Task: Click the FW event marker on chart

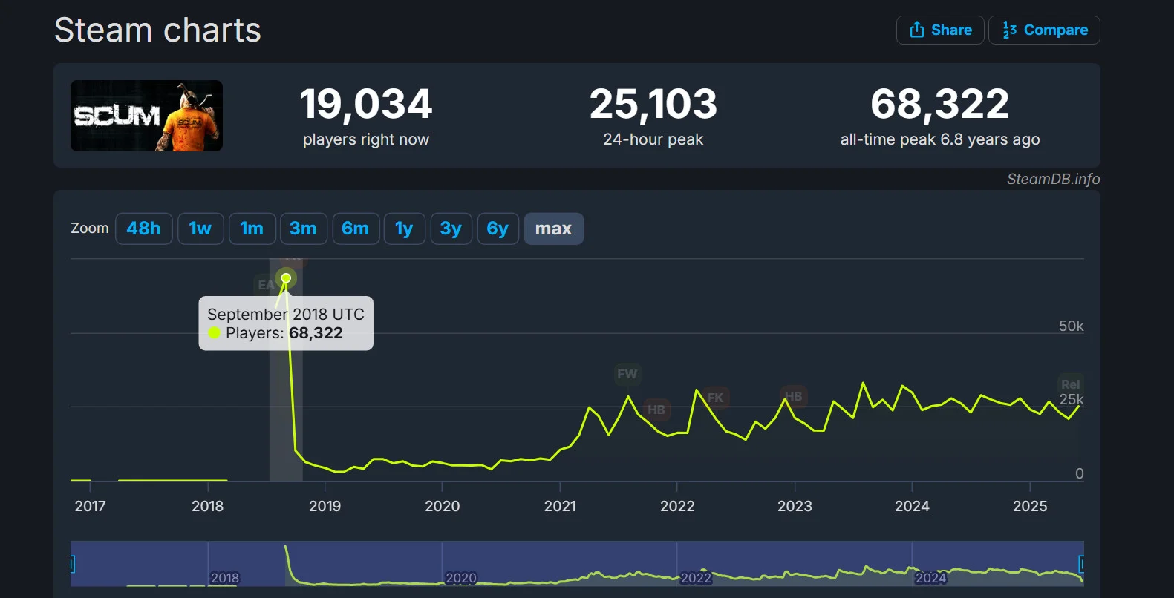Action: click(x=627, y=374)
